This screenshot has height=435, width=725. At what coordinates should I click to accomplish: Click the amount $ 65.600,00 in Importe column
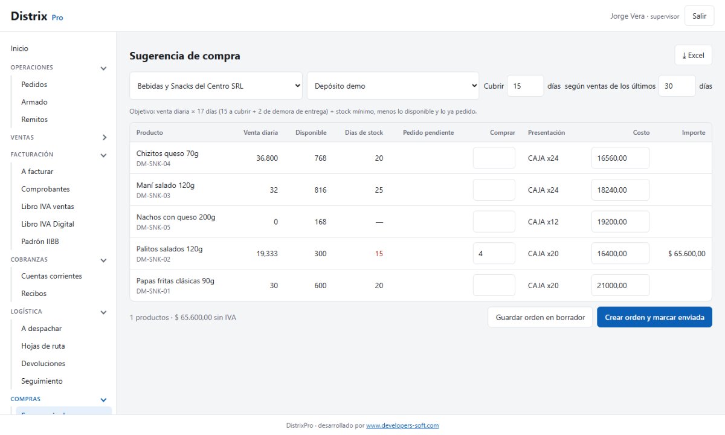[x=686, y=254]
